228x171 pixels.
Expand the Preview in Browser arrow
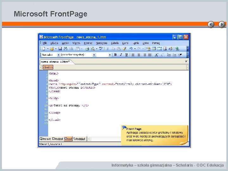97,49
